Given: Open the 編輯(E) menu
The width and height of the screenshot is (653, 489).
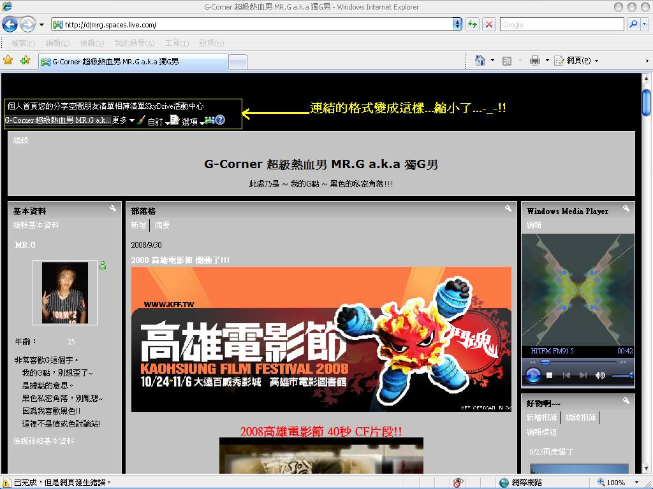Looking at the screenshot, I should [x=57, y=43].
